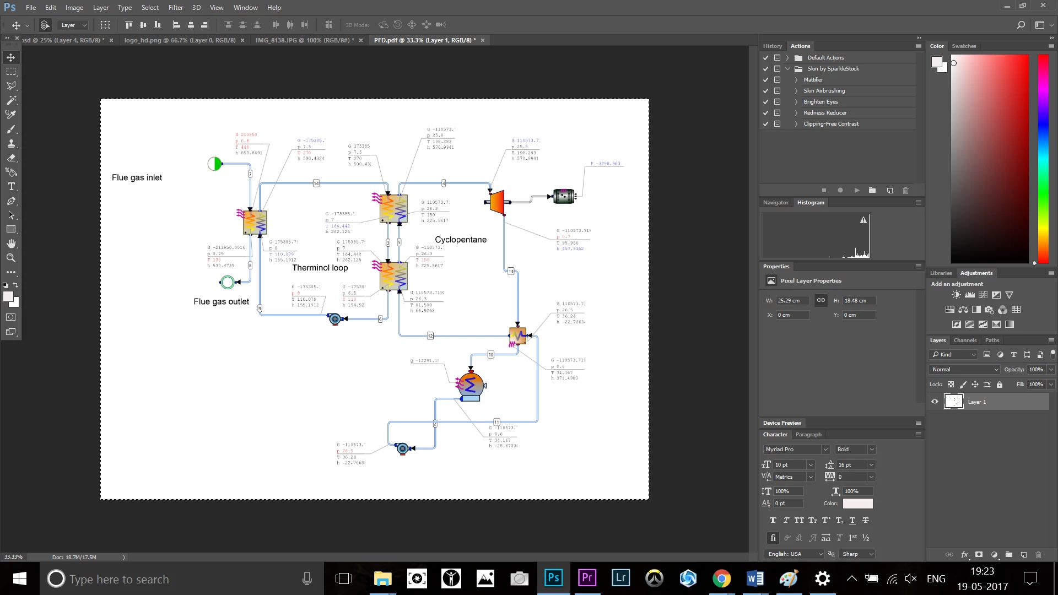The width and height of the screenshot is (1058, 595).
Task: Click the text Color swatch in Character panel
Action: click(x=857, y=504)
